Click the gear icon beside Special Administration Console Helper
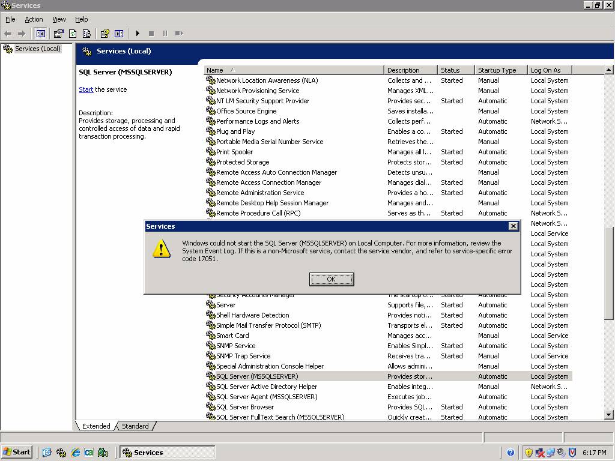The height and width of the screenshot is (461, 615). (211, 366)
